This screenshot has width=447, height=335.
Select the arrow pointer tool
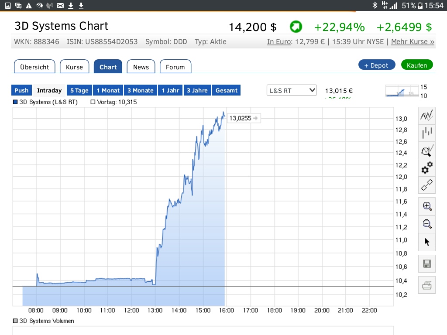[427, 241]
